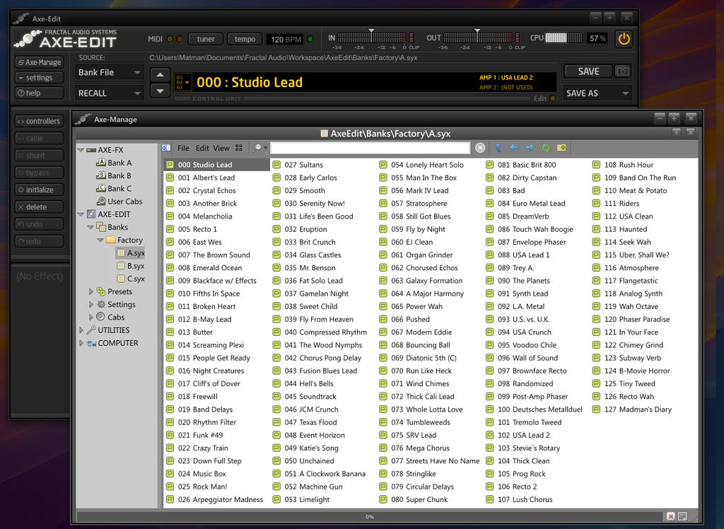
Task: Select the Bank B icon in tree
Action: tap(100, 175)
